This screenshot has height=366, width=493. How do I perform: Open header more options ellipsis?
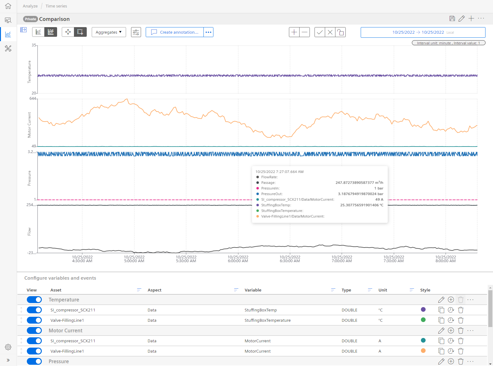481,18
